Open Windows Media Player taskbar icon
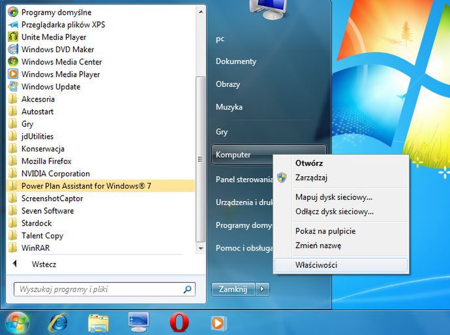Viewport: 450px width, 335px height. 218,323
